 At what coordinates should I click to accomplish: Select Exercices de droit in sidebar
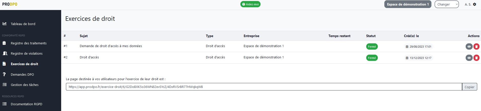(x=24, y=64)
